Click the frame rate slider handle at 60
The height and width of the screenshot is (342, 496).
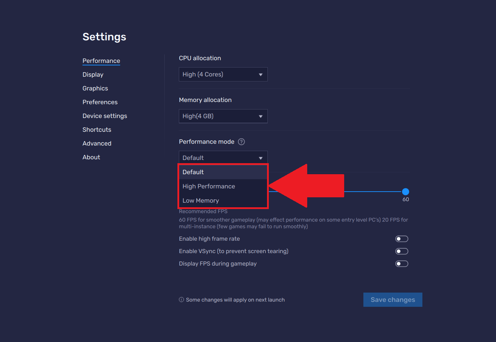click(x=405, y=192)
